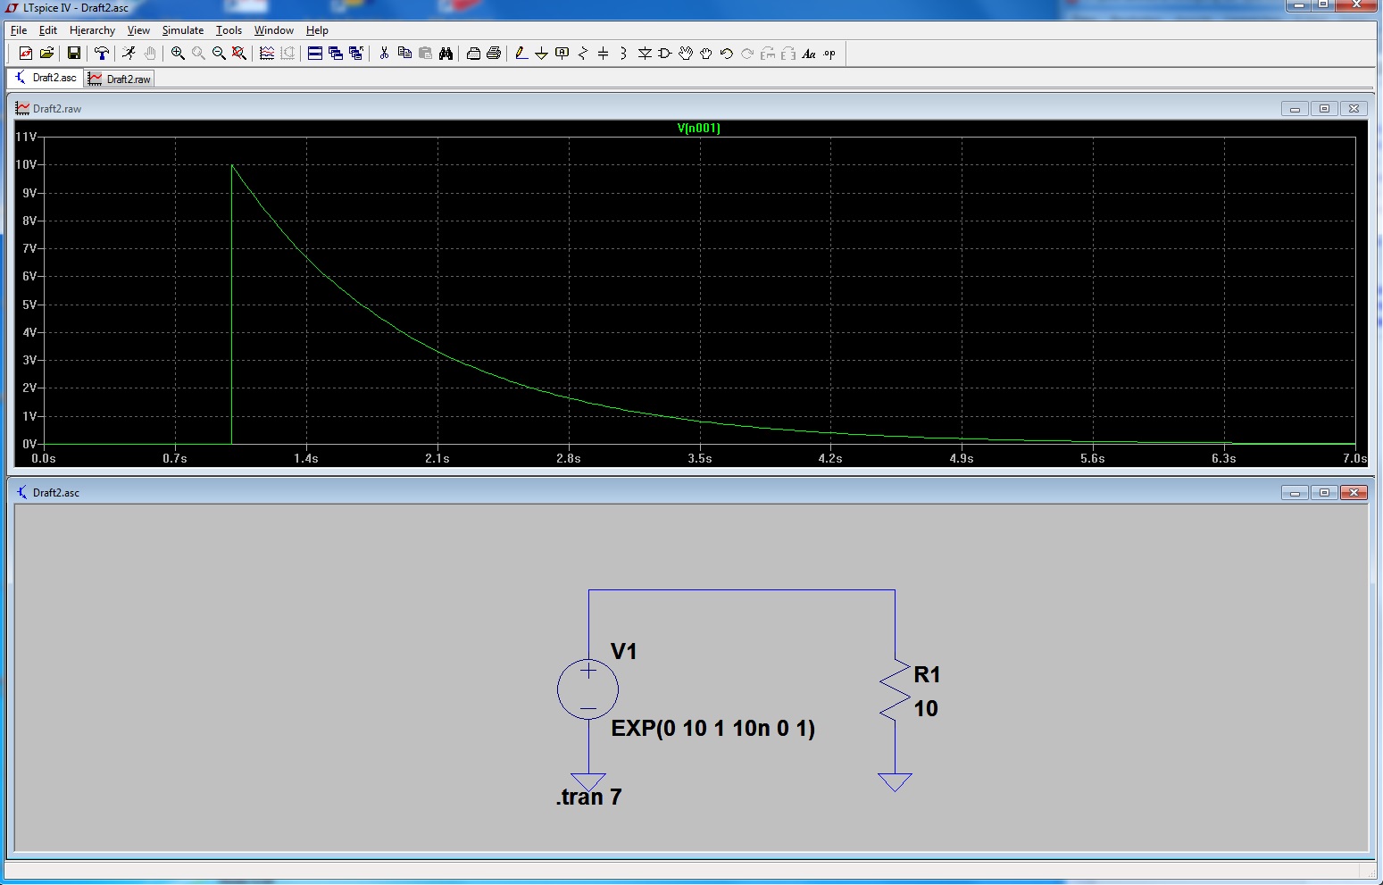Viewport: 1383px width, 885px height.
Task: Click the 0V vertical axis label
Action: pos(29,444)
